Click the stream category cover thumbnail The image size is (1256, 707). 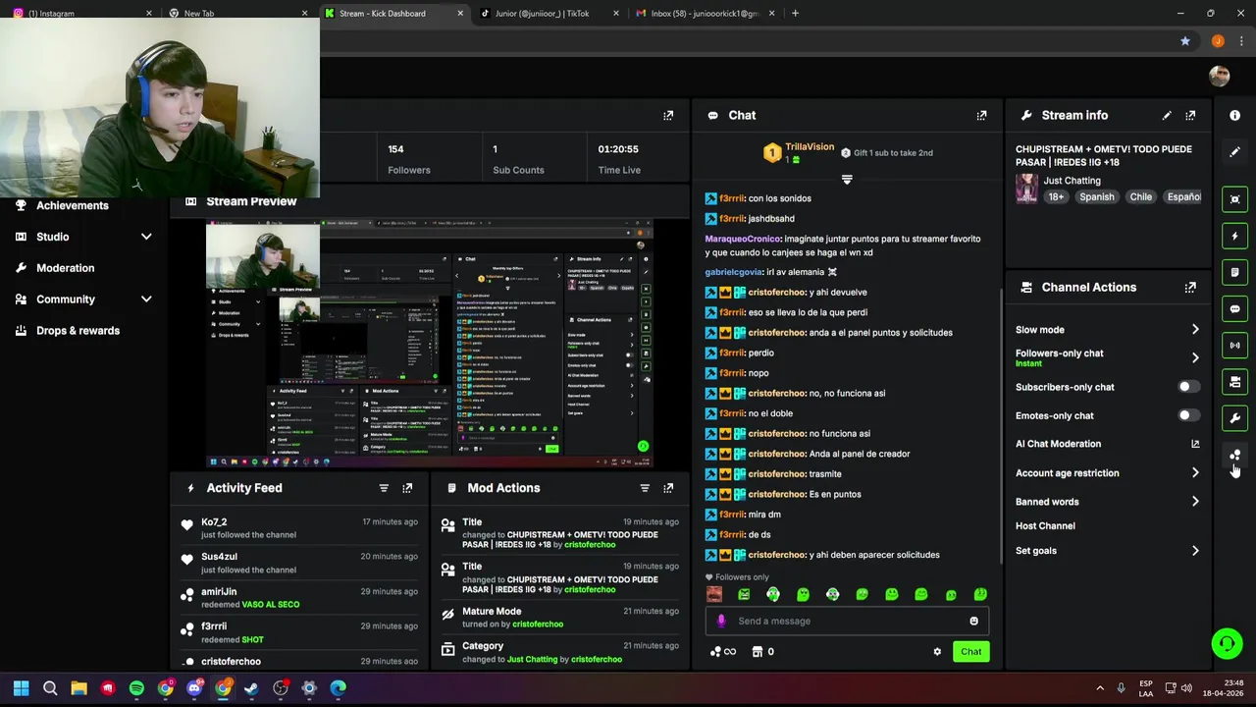click(1026, 189)
